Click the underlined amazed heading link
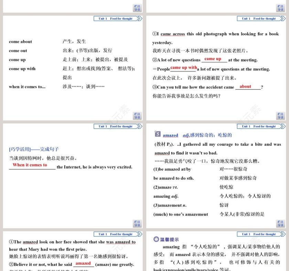289x271 pixels. pos(170,135)
